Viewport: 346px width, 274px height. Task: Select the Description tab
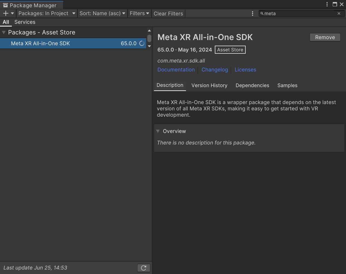click(170, 85)
